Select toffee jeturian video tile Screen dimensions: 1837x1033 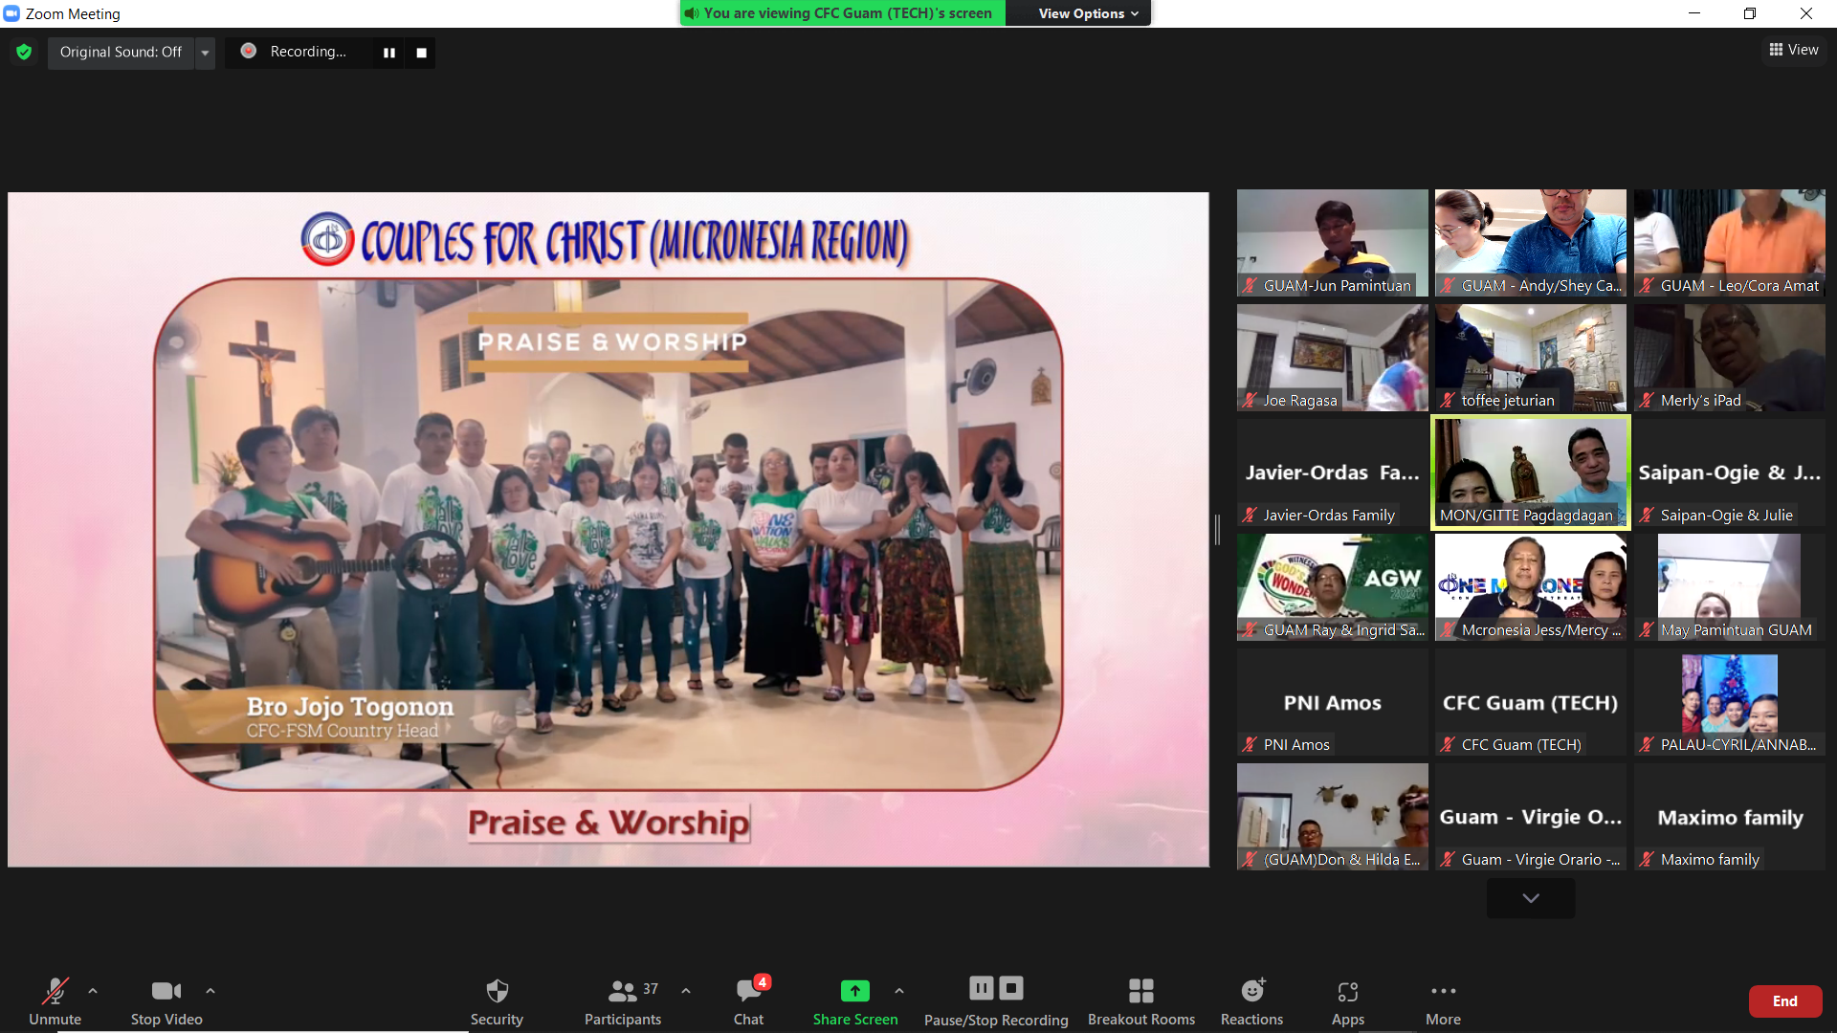click(x=1530, y=357)
